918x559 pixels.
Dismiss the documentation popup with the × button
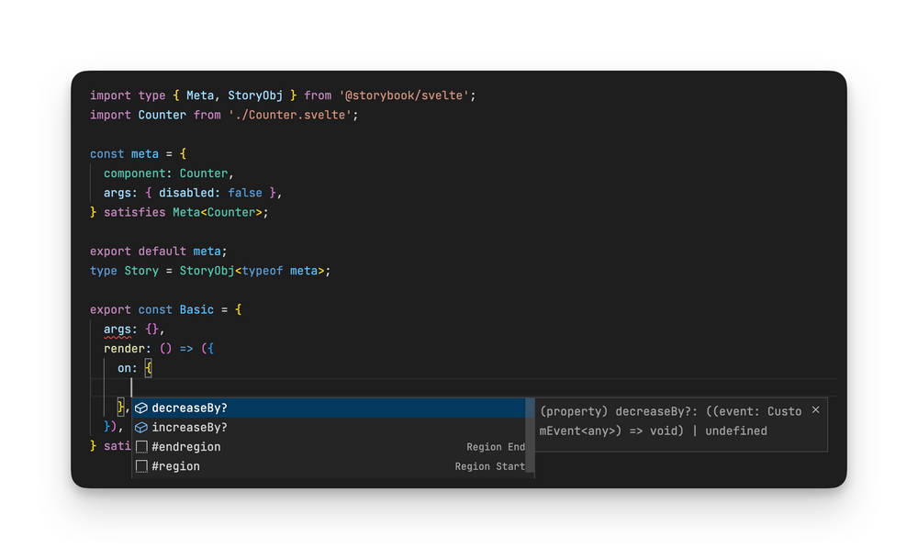(815, 410)
